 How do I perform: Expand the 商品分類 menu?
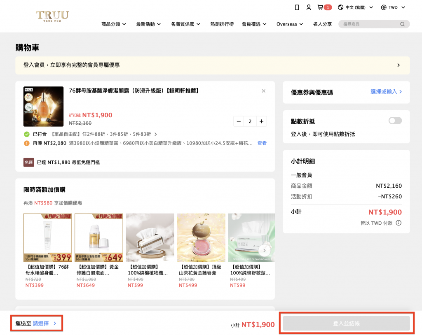114,24
